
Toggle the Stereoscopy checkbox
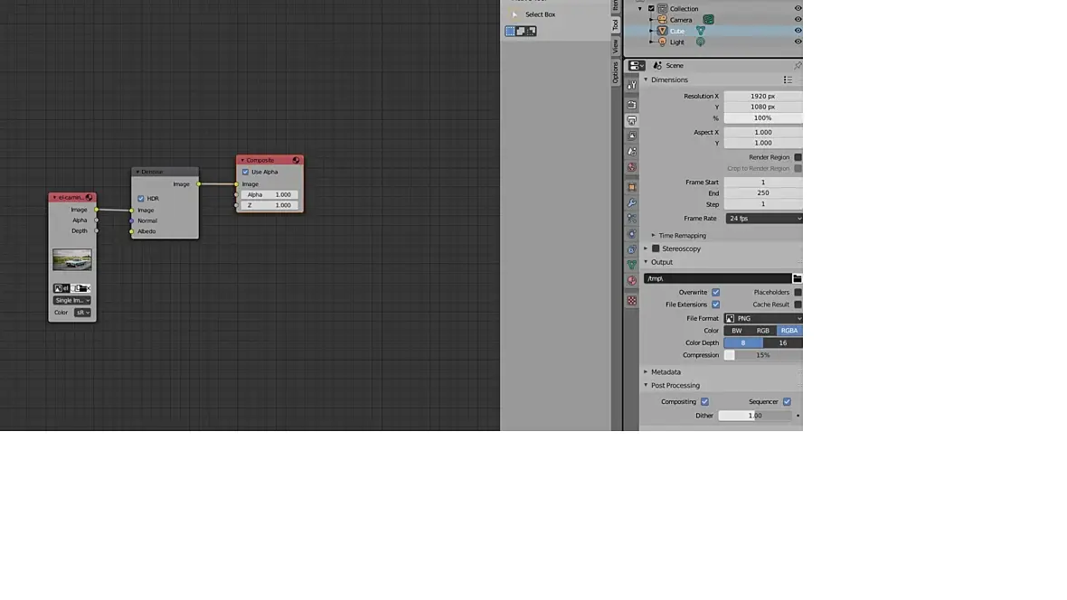(x=656, y=249)
